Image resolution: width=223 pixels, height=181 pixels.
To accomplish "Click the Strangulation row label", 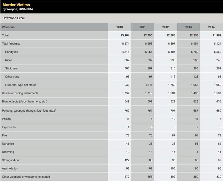I will point(10,160).
